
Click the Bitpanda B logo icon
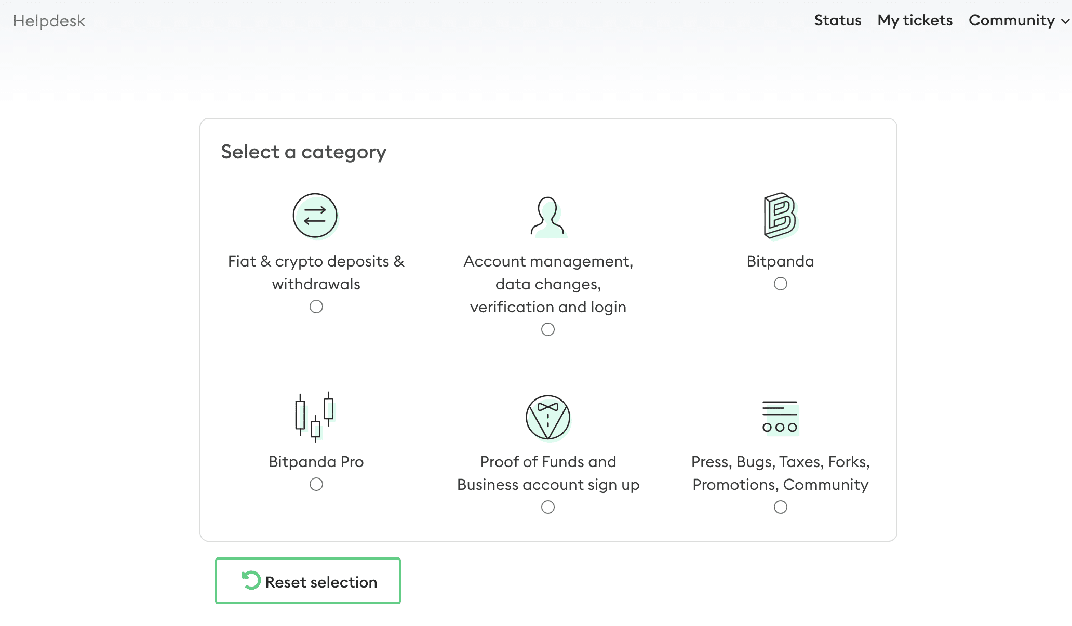pyautogui.click(x=781, y=216)
